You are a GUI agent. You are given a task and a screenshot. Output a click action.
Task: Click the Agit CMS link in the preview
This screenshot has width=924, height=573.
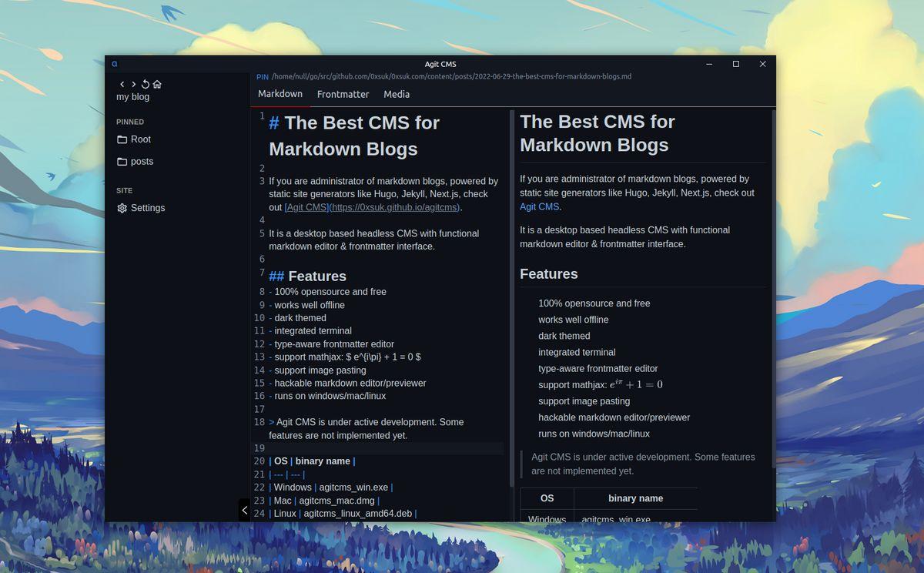pos(539,207)
